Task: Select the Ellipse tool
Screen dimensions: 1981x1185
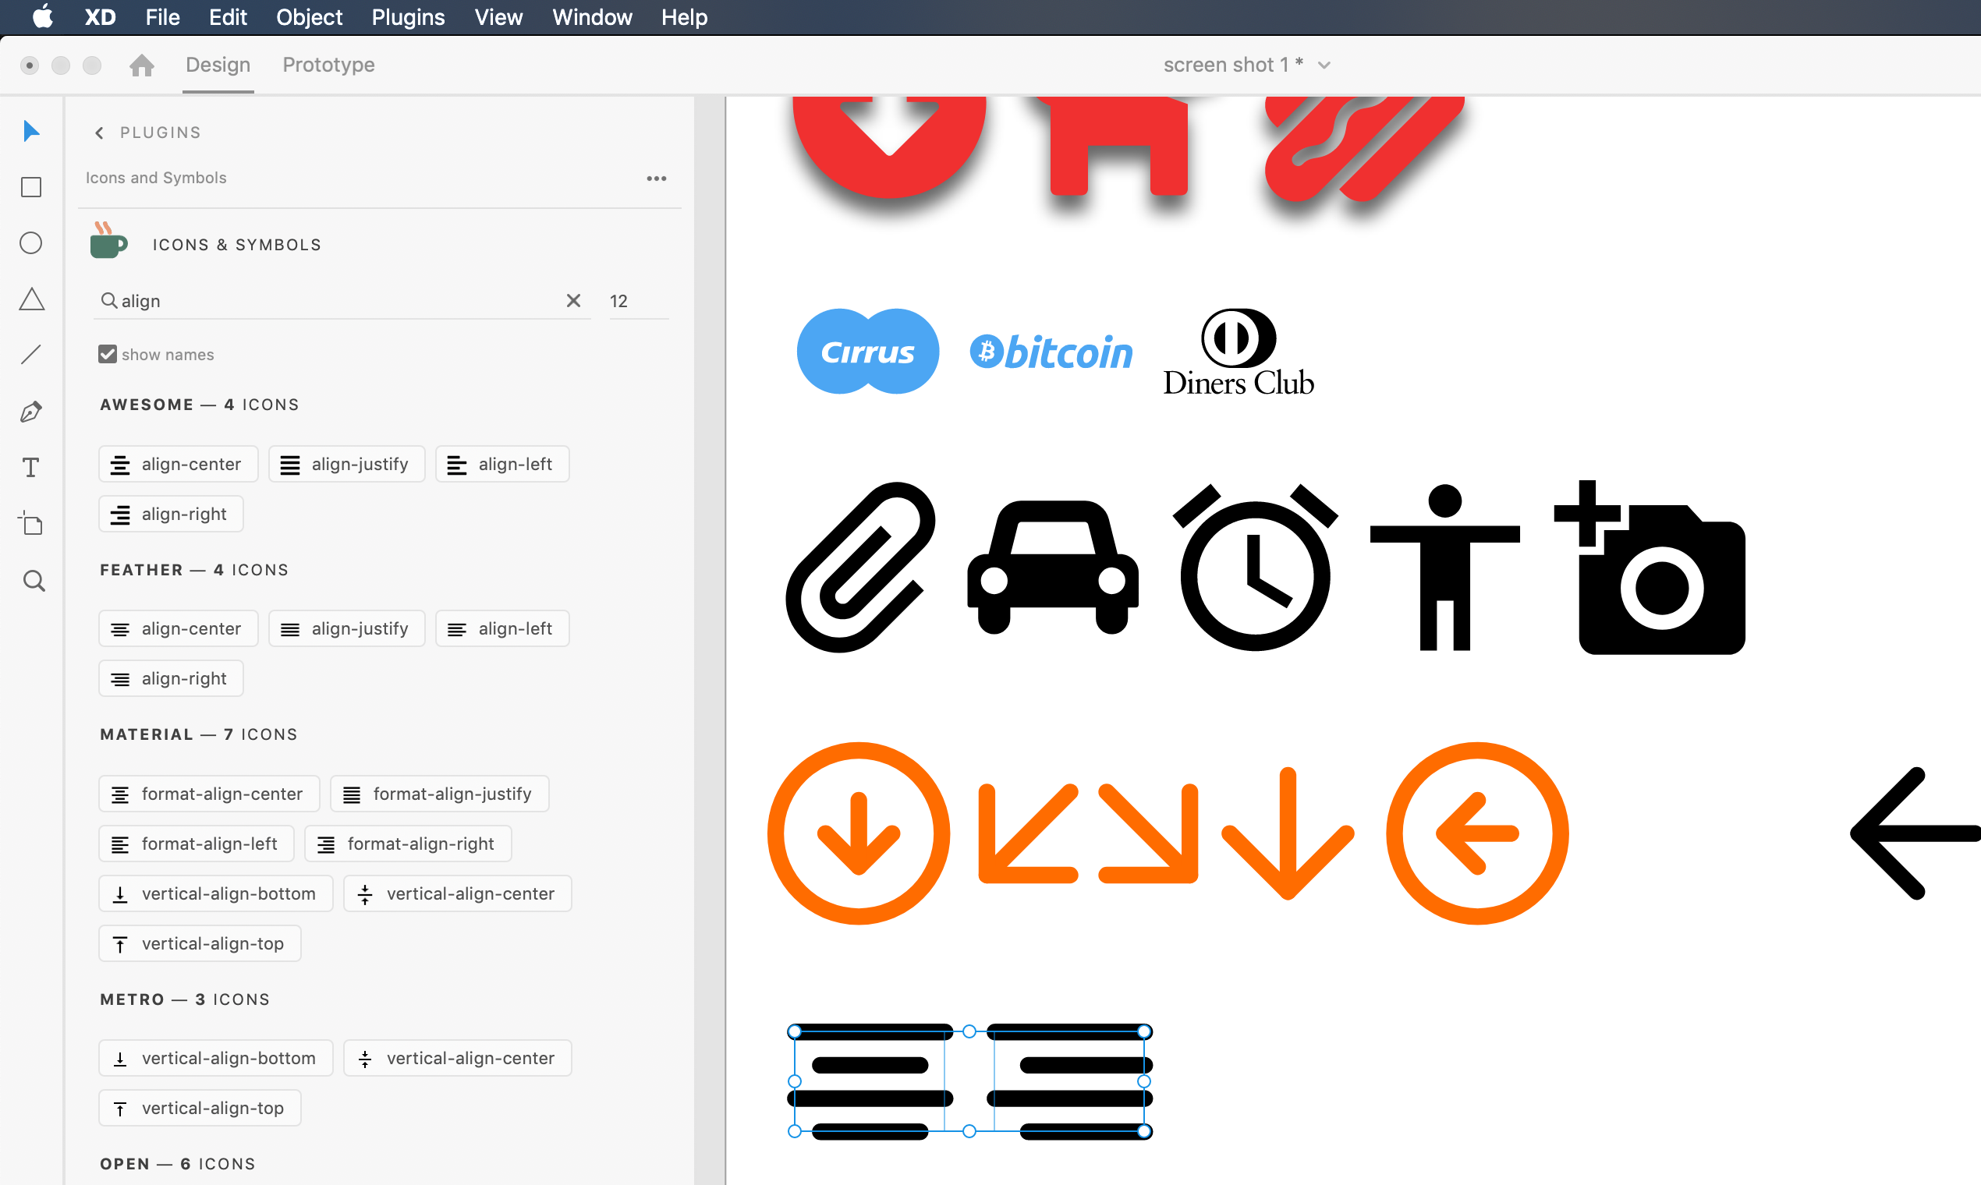Action: [x=30, y=242]
